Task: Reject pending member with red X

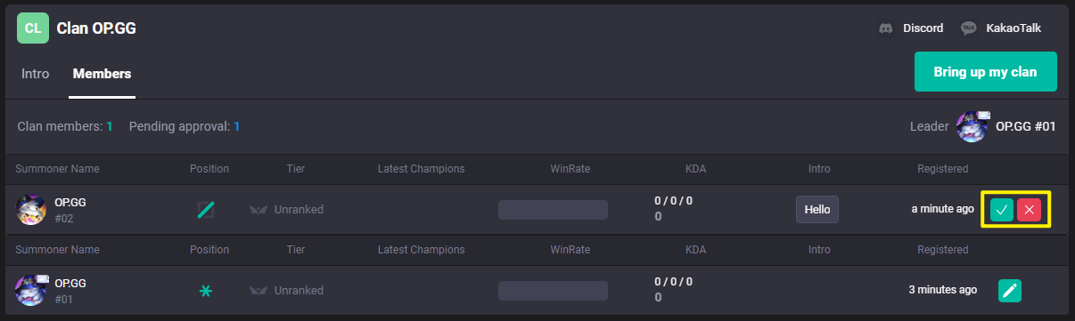Action: [x=1029, y=210]
